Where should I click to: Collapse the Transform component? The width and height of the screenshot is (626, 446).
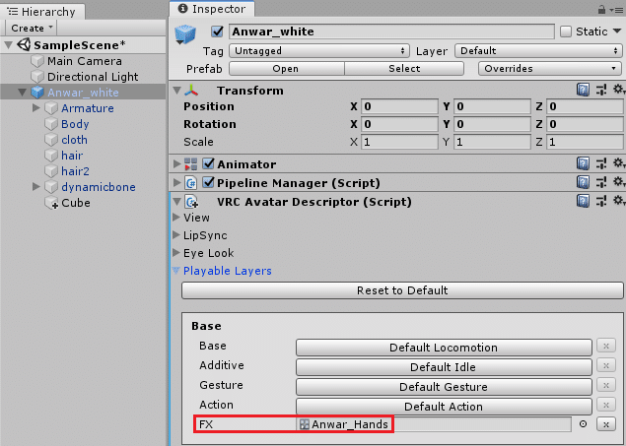pos(176,91)
